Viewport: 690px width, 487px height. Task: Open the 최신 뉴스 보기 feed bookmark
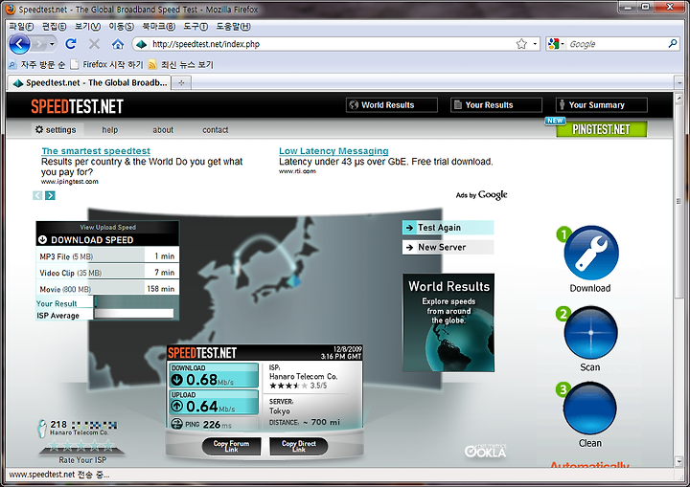(181, 65)
